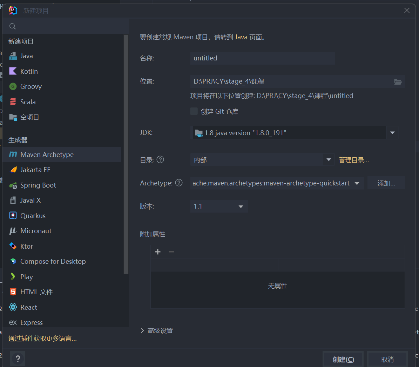The height and width of the screenshot is (367, 419).
Task: Open 管理目录 link
Action: 353,160
